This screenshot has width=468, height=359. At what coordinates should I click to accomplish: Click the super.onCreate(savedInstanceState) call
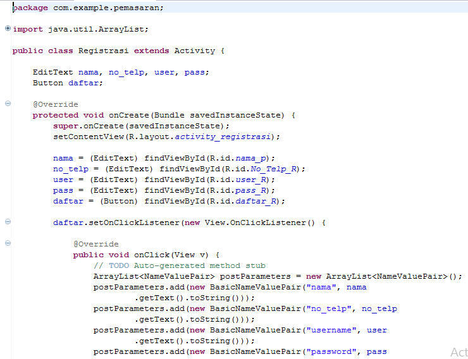click(141, 126)
